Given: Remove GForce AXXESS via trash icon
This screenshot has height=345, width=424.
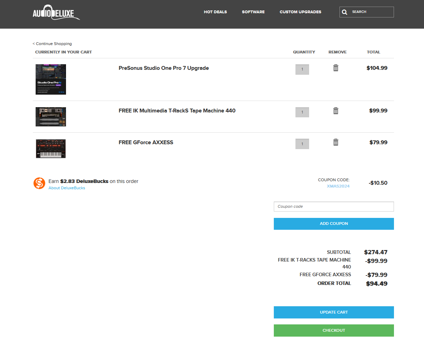Looking at the screenshot, I should point(336,142).
